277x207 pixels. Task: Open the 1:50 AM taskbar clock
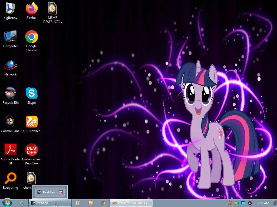point(263,203)
